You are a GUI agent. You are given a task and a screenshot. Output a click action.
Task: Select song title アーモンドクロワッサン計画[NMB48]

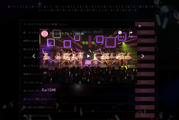45,24
